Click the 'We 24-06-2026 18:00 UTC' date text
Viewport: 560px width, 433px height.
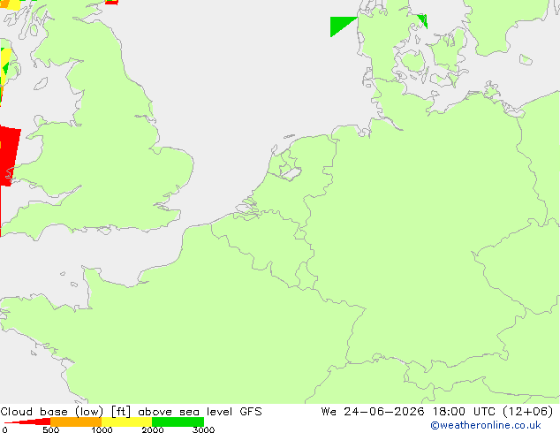pos(410,412)
